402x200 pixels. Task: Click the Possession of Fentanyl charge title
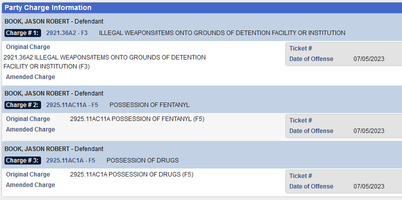149,105
